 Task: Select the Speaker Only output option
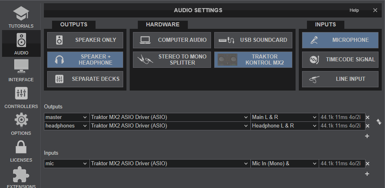click(x=85, y=40)
